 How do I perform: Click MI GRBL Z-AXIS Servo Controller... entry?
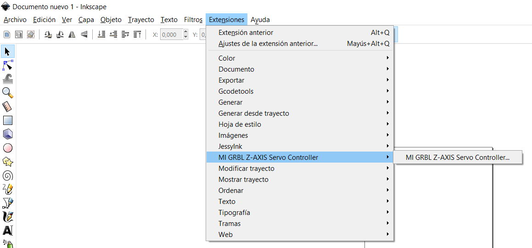458,158
